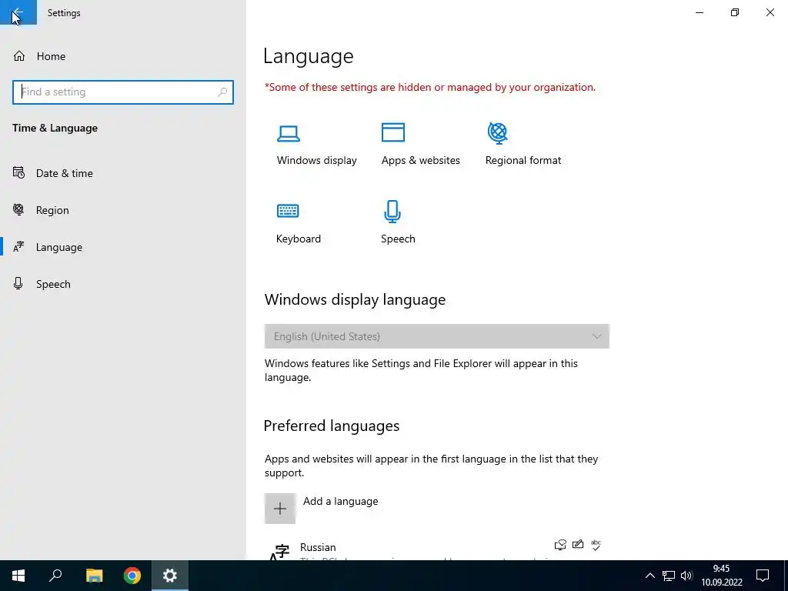Restore down the Settings window
Screen dimensions: 788x591
(x=735, y=12)
